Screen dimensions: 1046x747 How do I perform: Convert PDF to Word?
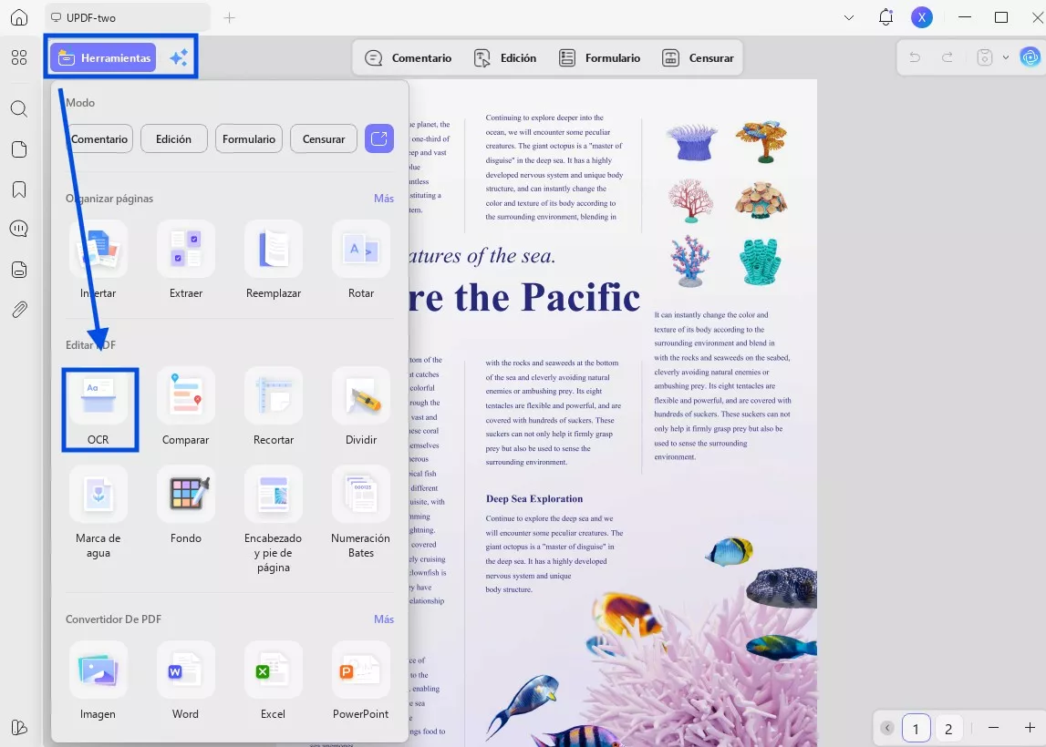tap(186, 681)
